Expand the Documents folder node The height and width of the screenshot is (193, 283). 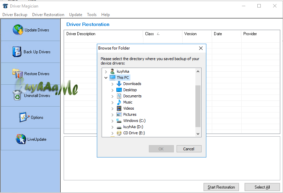113,96
